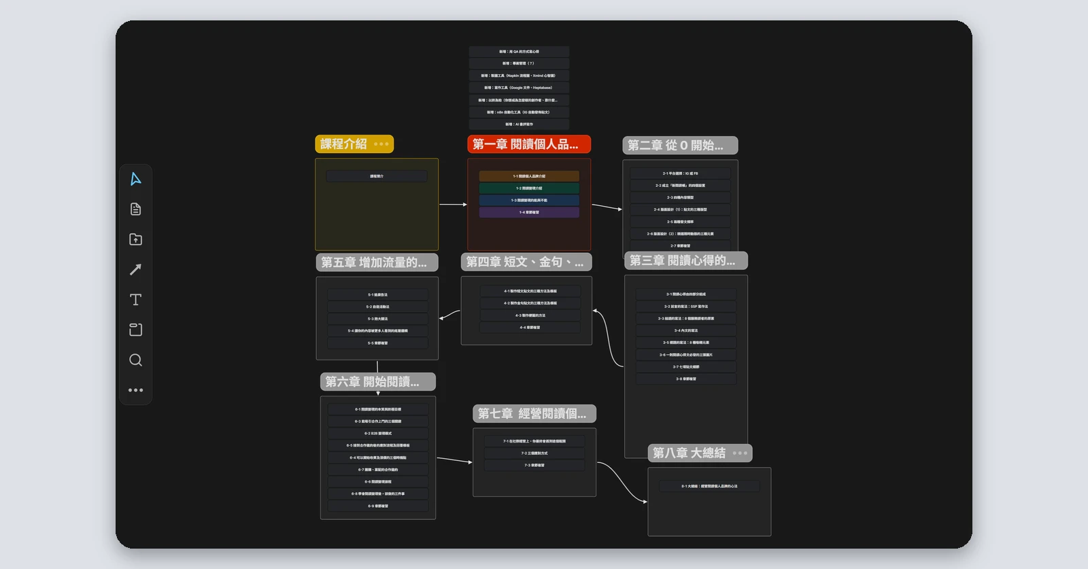Open the purple 1-4 card in chapter one
Viewport: 1088px width, 569px height.
pyautogui.click(x=529, y=212)
